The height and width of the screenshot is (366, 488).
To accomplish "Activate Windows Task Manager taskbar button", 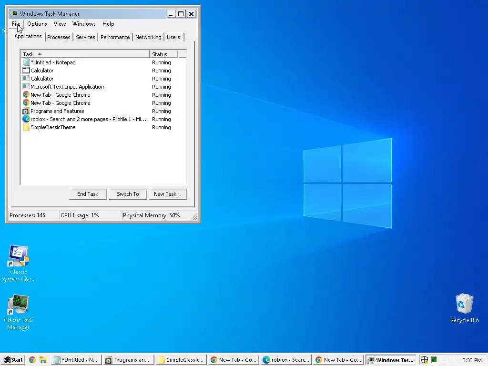I will (391, 360).
